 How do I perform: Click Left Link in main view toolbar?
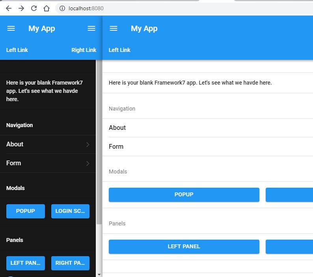point(119,50)
